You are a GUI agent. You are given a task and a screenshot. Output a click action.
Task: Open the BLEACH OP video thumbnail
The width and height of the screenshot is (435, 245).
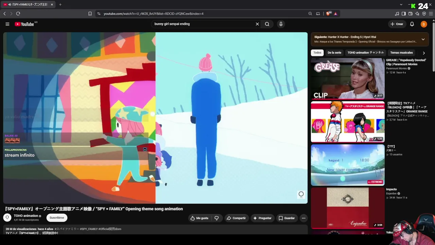pyautogui.click(x=348, y=122)
